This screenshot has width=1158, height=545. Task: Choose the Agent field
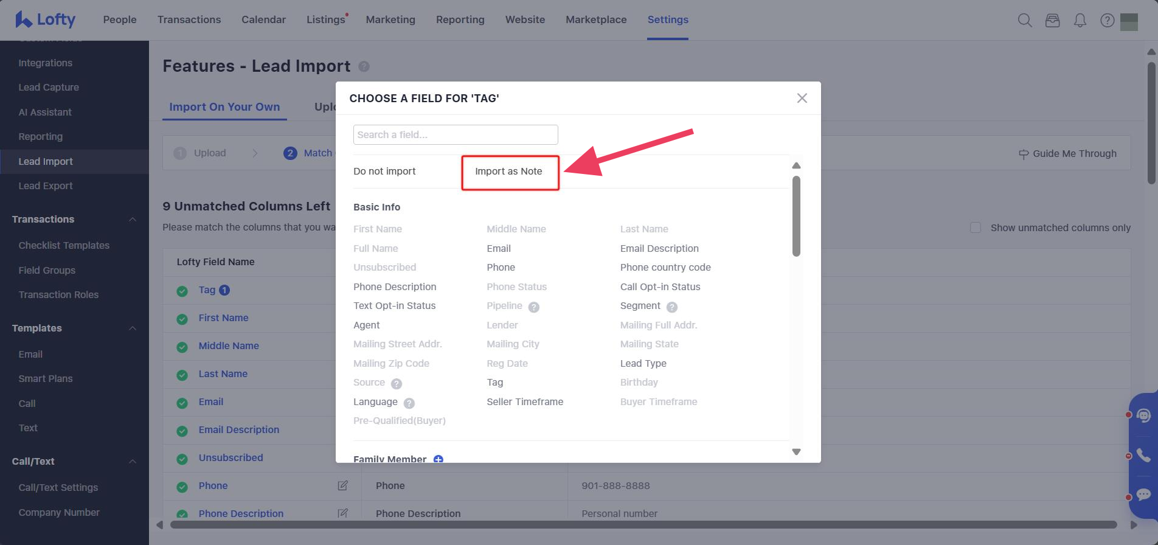click(x=367, y=325)
